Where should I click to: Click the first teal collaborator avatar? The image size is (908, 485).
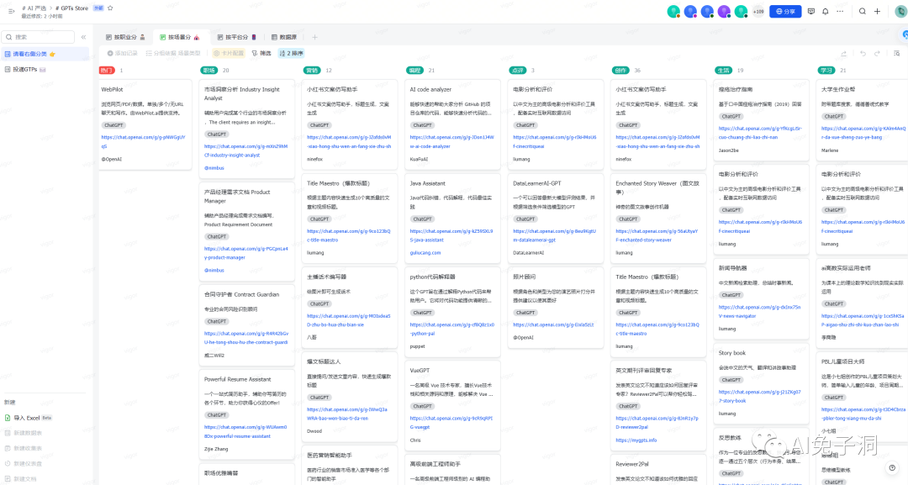673,11
